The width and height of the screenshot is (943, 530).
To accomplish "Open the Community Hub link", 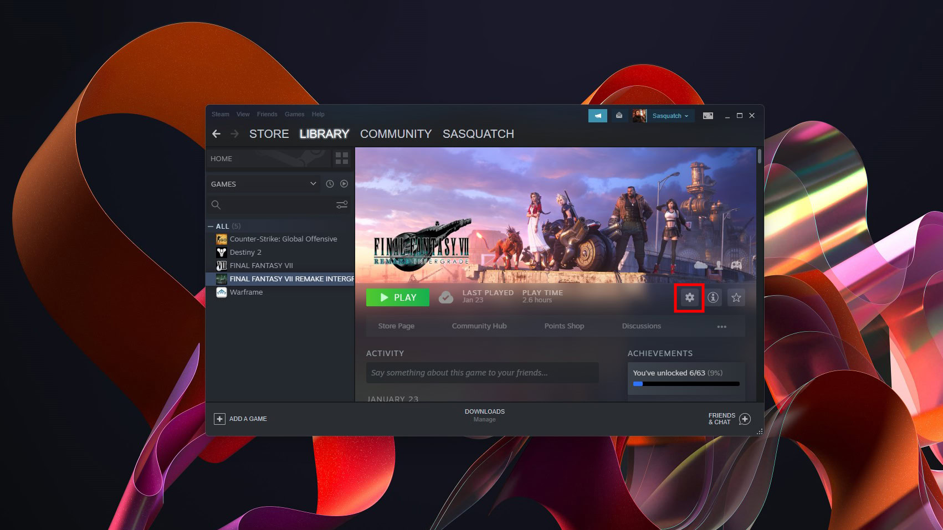I will 479,326.
